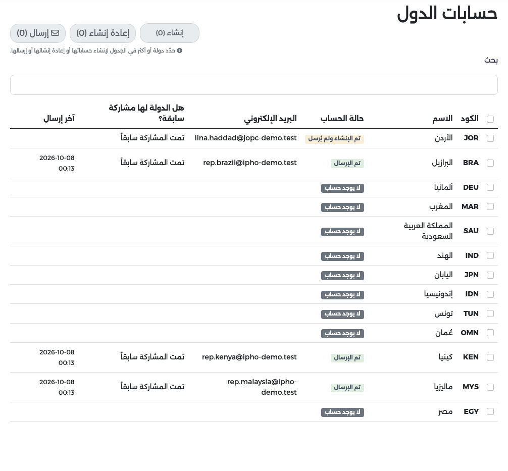Click the last-sent date in KEN row
This screenshot has width=508, height=471.
(x=57, y=357)
